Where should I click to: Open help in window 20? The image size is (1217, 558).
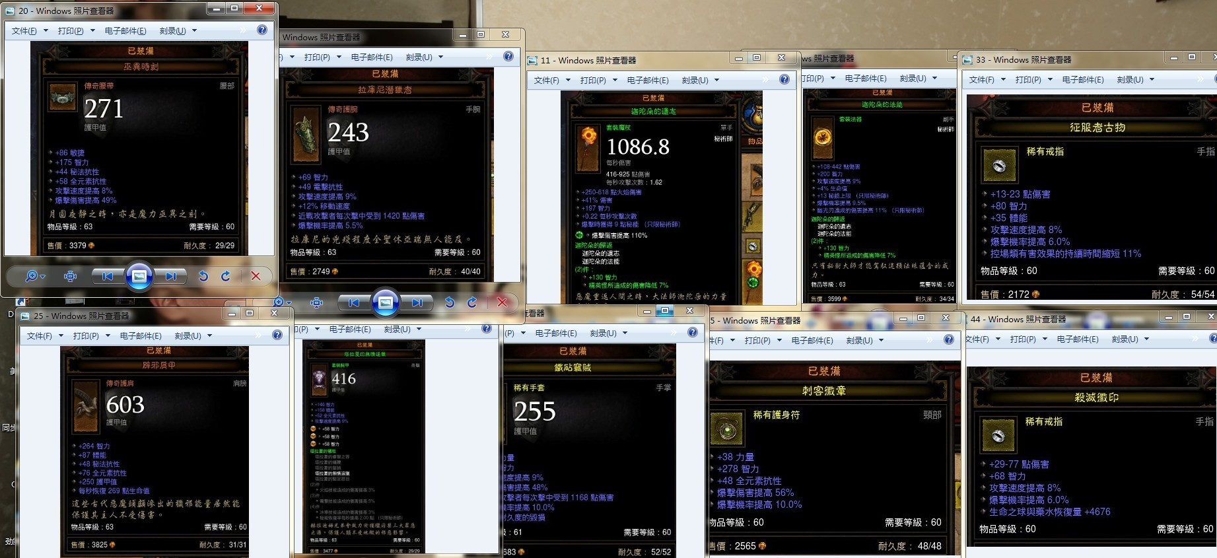pos(262,30)
